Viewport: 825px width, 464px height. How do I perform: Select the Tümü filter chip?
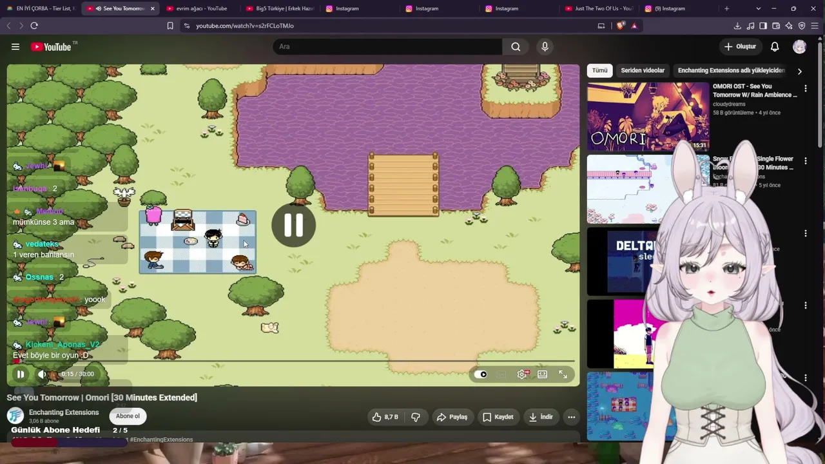click(600, 70)
